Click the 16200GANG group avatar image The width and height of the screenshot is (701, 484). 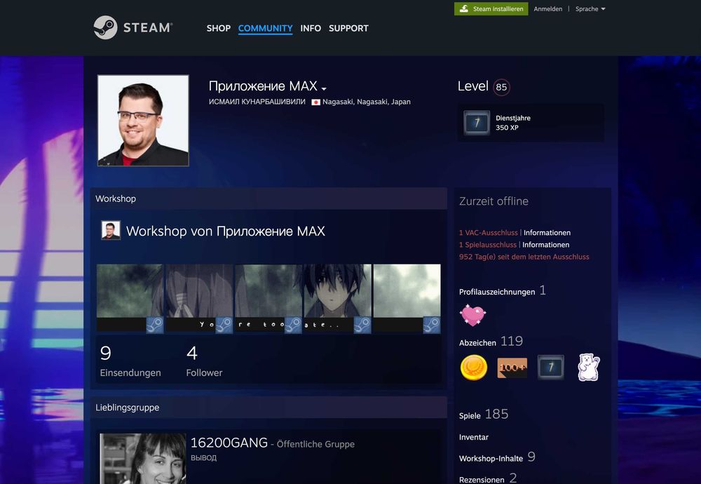142,459
